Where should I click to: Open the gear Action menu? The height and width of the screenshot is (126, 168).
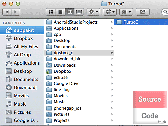[93, 12]
